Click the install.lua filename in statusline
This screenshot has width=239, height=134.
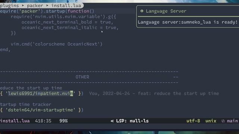click(15, 121)
